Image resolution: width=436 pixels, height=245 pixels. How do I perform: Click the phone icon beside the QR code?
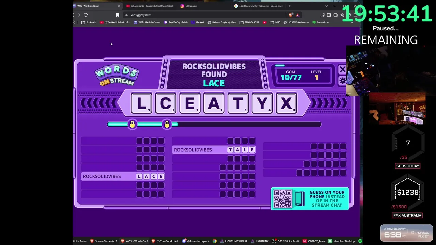point(299,199)
